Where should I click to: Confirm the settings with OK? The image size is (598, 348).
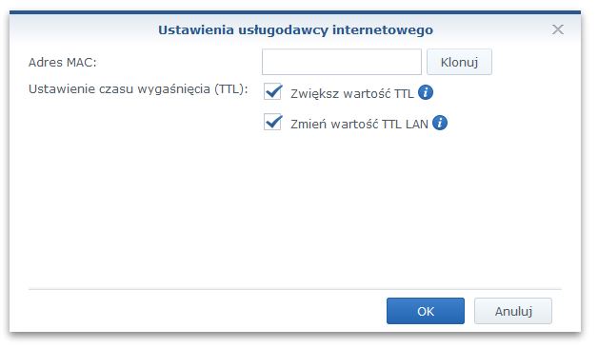coord(426,311)
